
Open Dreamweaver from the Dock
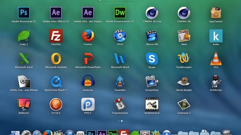pos(113,132)
